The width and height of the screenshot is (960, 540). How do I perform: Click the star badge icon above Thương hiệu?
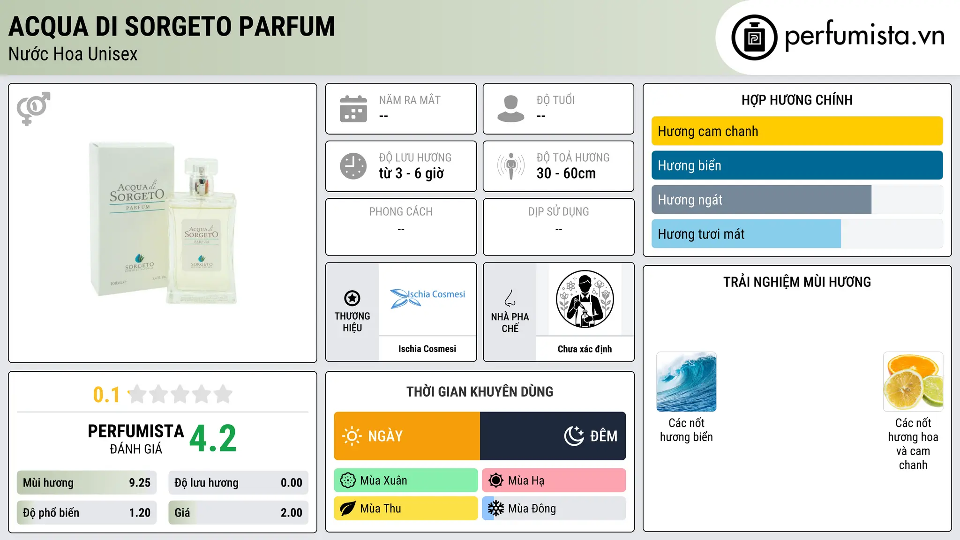(352, 298)
